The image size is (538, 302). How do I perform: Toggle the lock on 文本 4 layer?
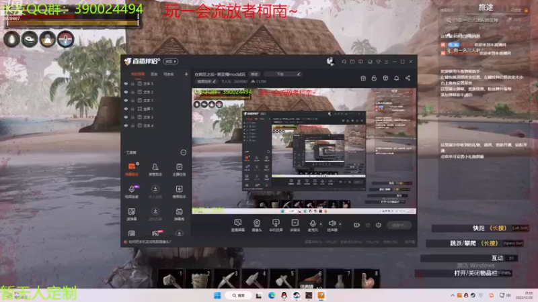[x=132, y=125]
